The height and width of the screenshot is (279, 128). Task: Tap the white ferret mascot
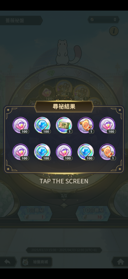[68, 52]
